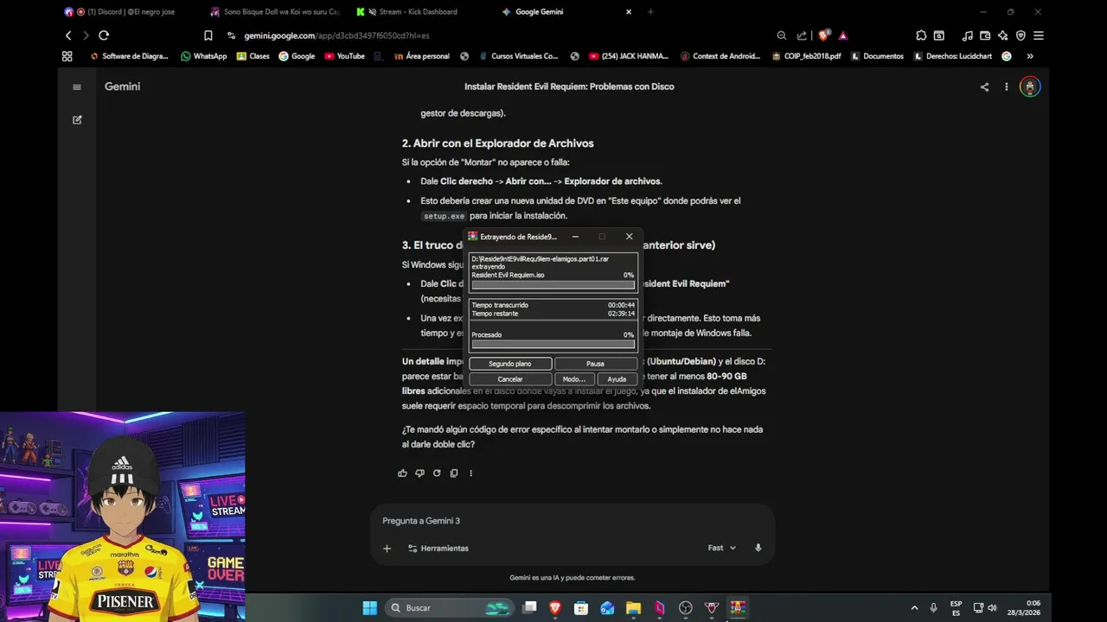Bookmark this page with bookmark icon
This screenshot has height=622, width=1107.
pos(208,35)
